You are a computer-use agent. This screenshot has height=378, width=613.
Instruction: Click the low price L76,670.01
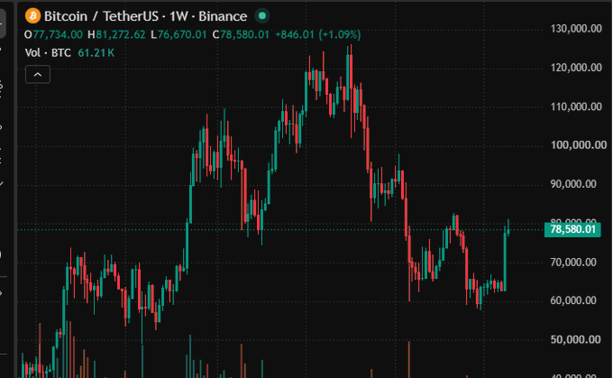click(178, 35)
